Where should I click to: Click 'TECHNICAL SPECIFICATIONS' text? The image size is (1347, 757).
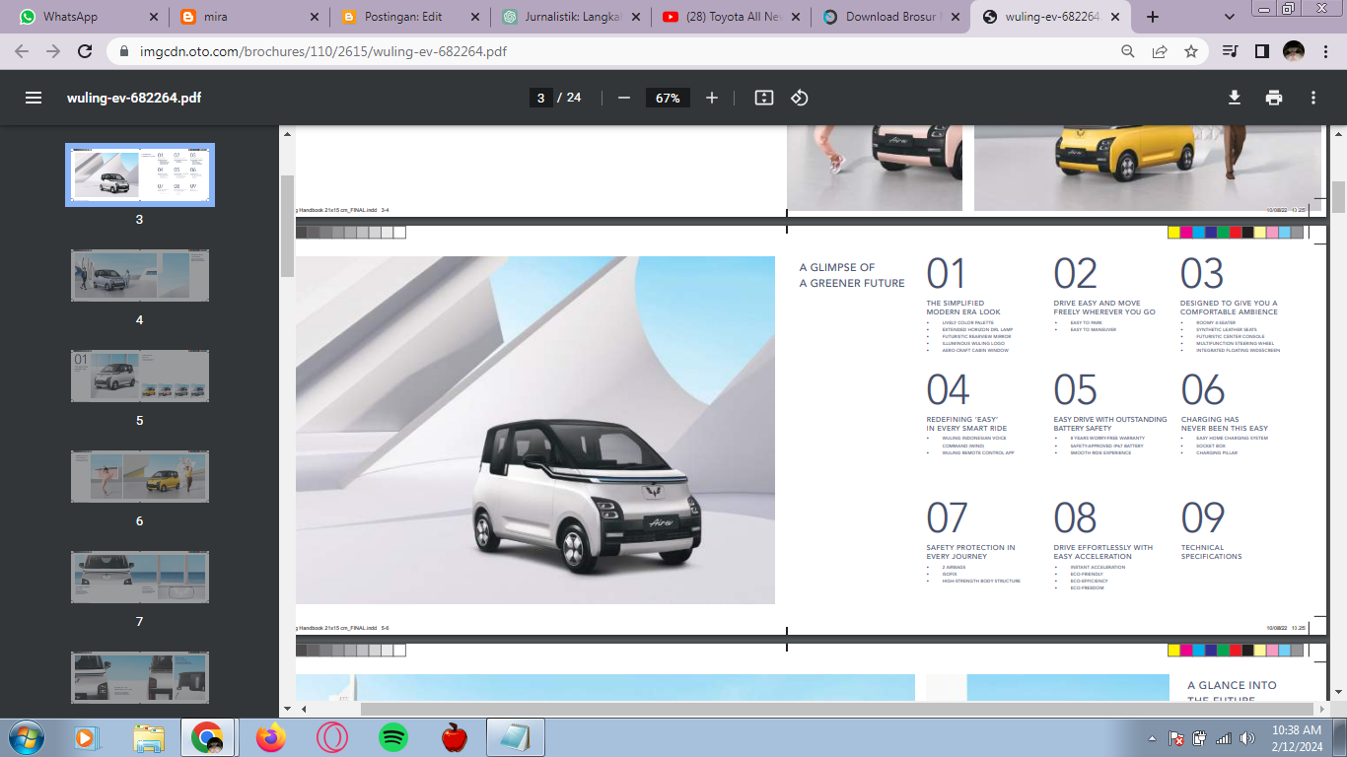click(1212, 552)
